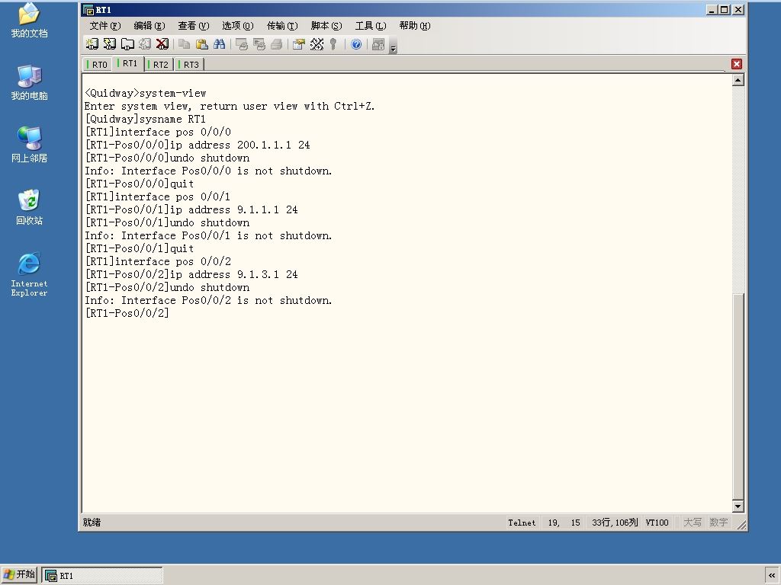Click the last greyed toolbar icon
Screen dimensions: 781x585
point(378,44)
